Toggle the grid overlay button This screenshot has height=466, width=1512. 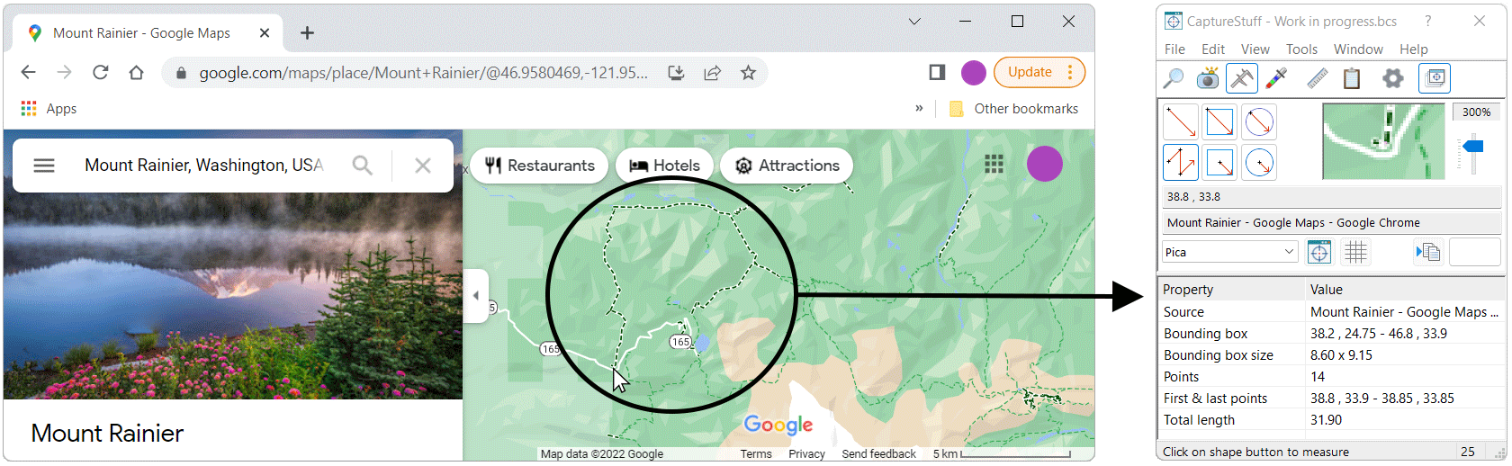pyautogui.click(x=1355, y=253)
